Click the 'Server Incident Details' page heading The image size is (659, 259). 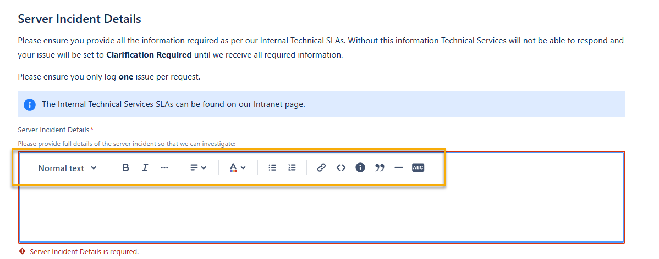(x=79, y=19)
